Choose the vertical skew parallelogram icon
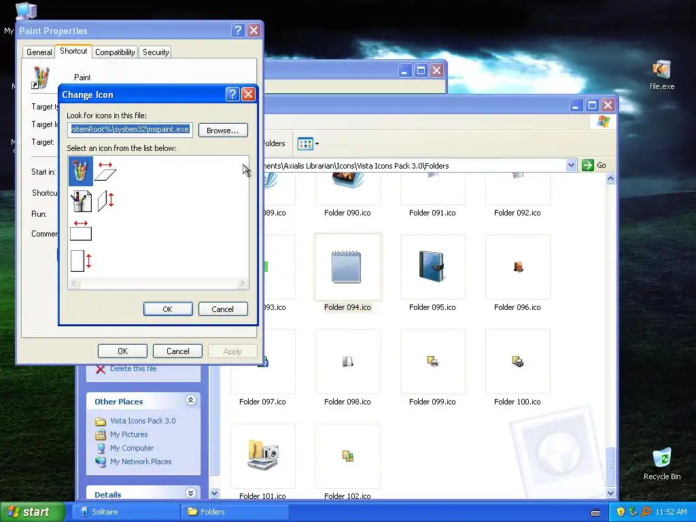 pyautogui.click(x=105, y=201)
